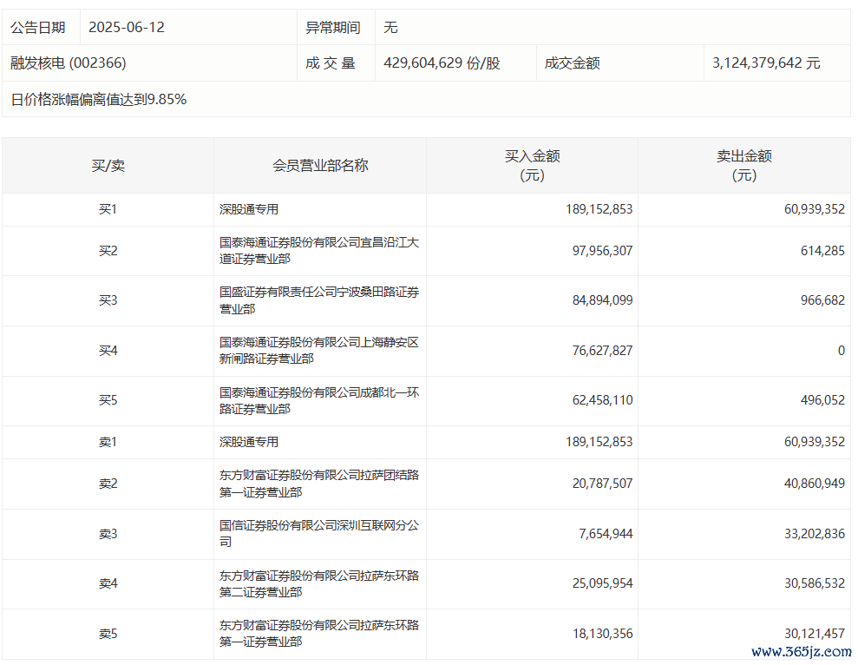Image resolution: width=858 pixels, height=665 pixels.
Task: Select the 买3 row label
Action: [108, 300]
